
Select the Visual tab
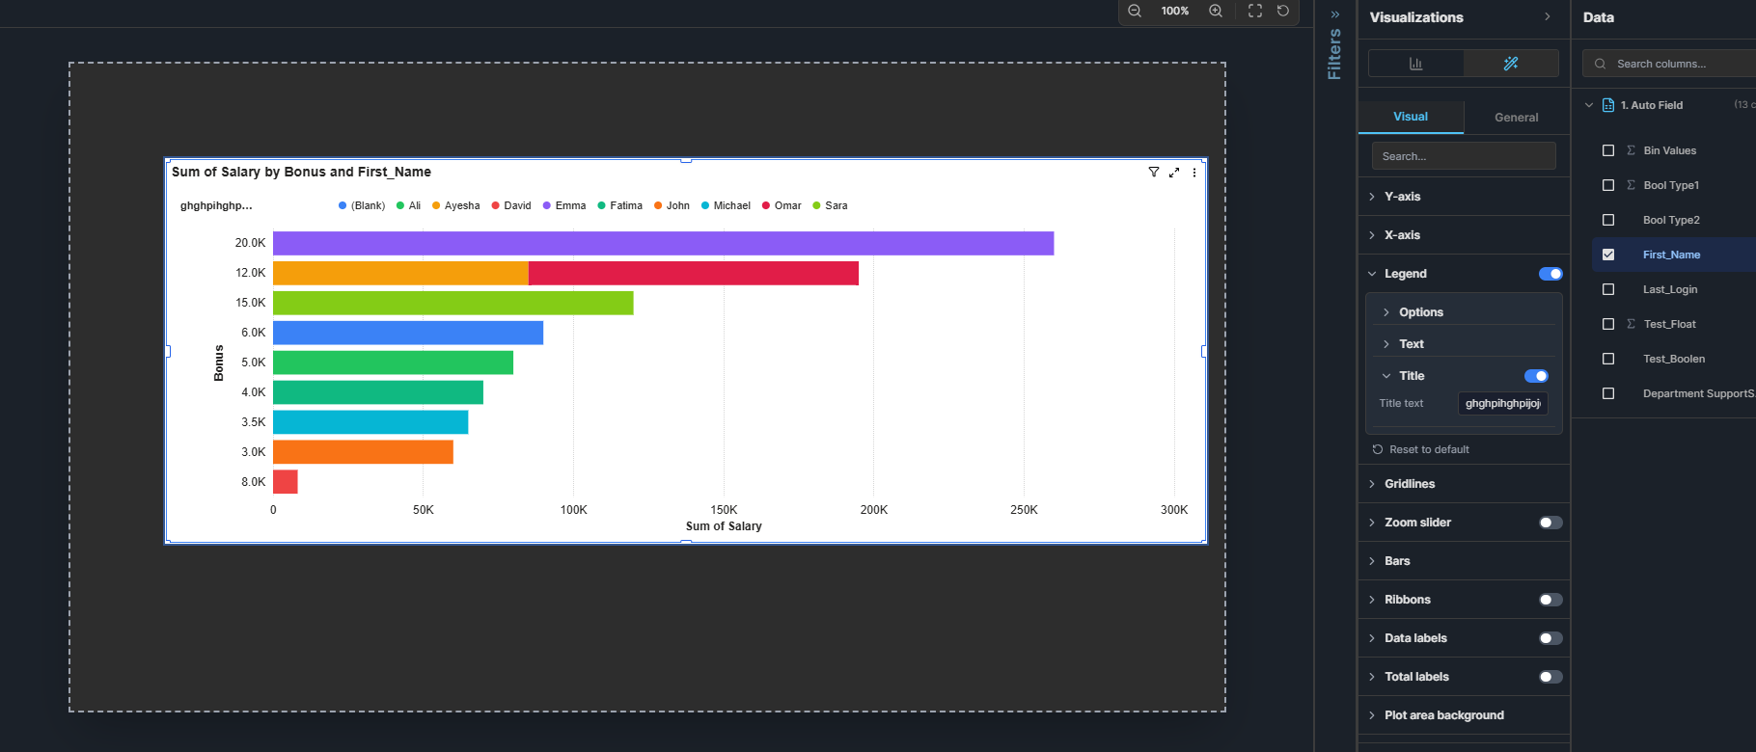tap(1411, 117)
